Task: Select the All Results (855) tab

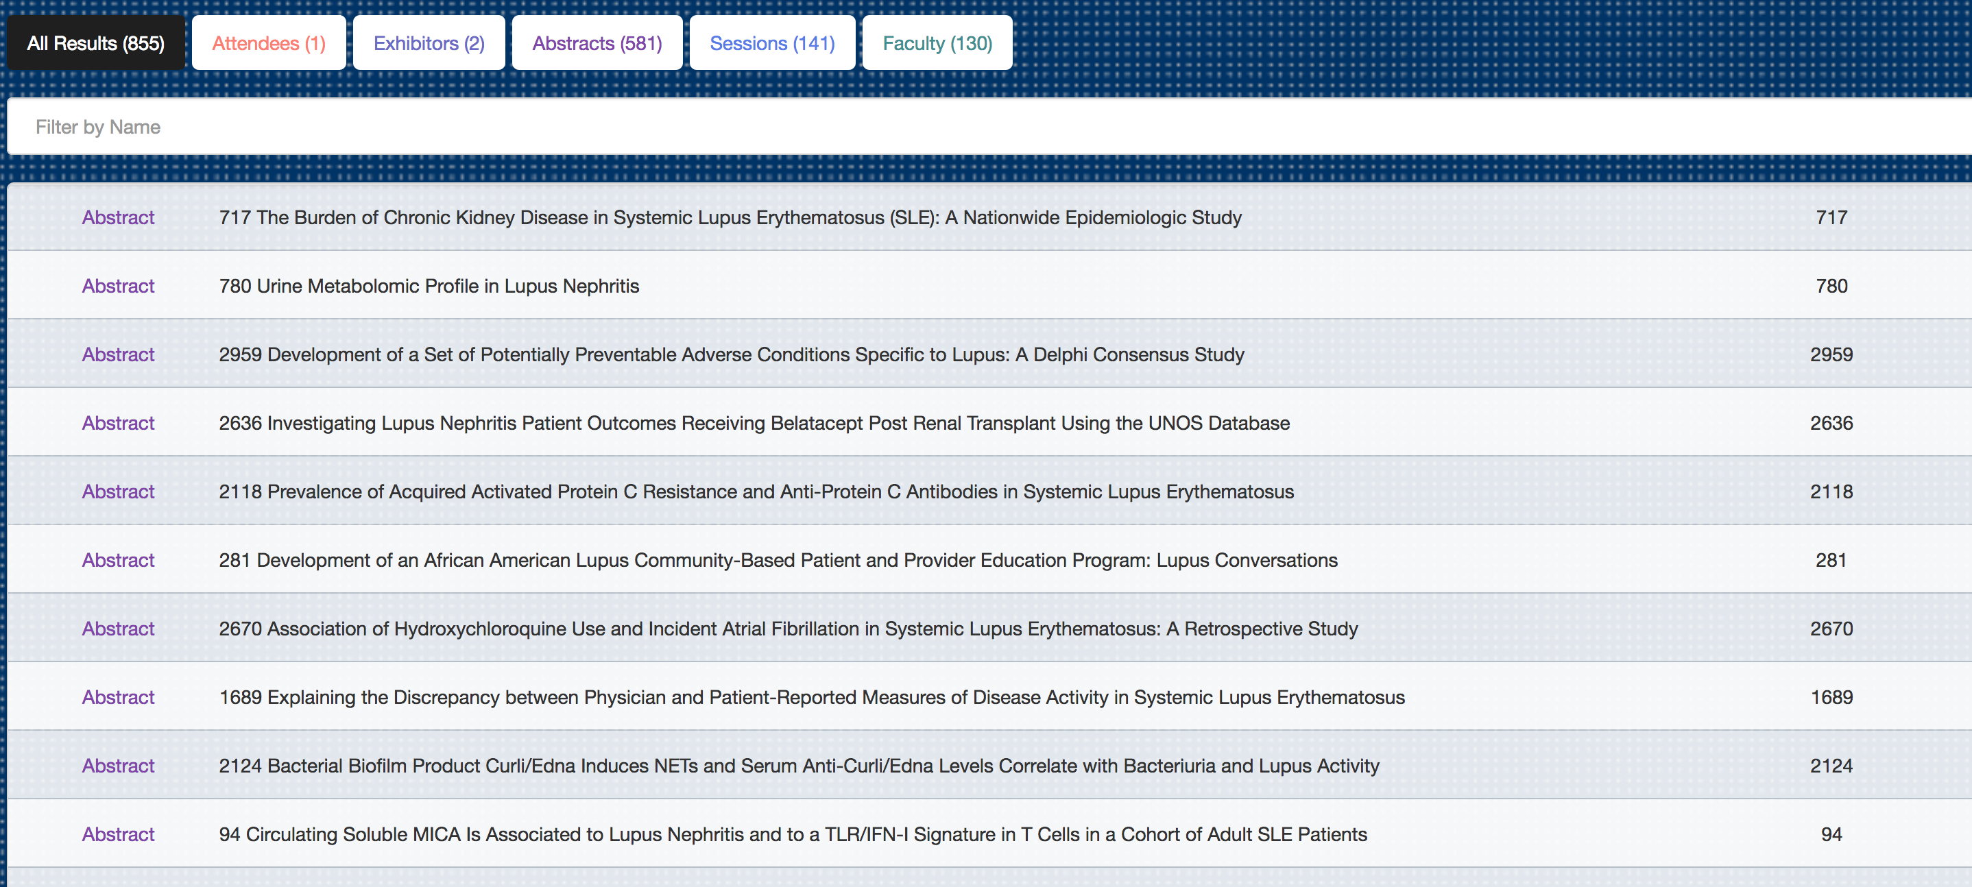Action: point(96,44)
